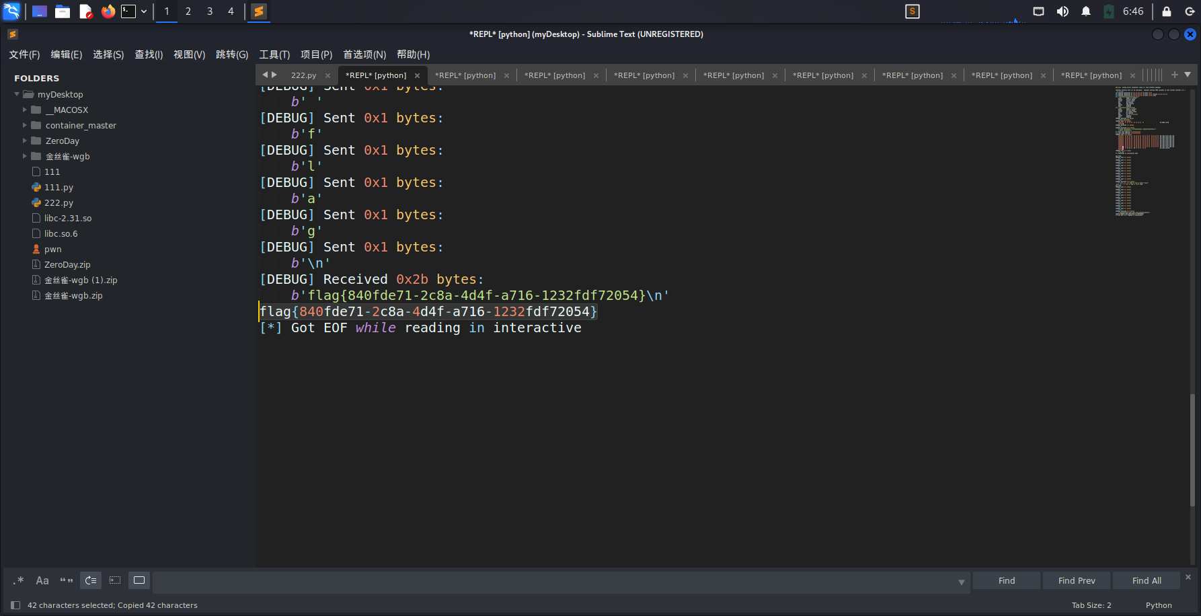
Task: Open the 222.py file in sidebar
Action: 59,202
